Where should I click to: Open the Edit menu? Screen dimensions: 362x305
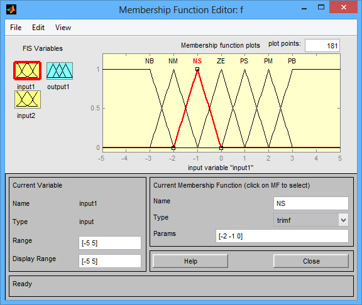pos(38,28)
